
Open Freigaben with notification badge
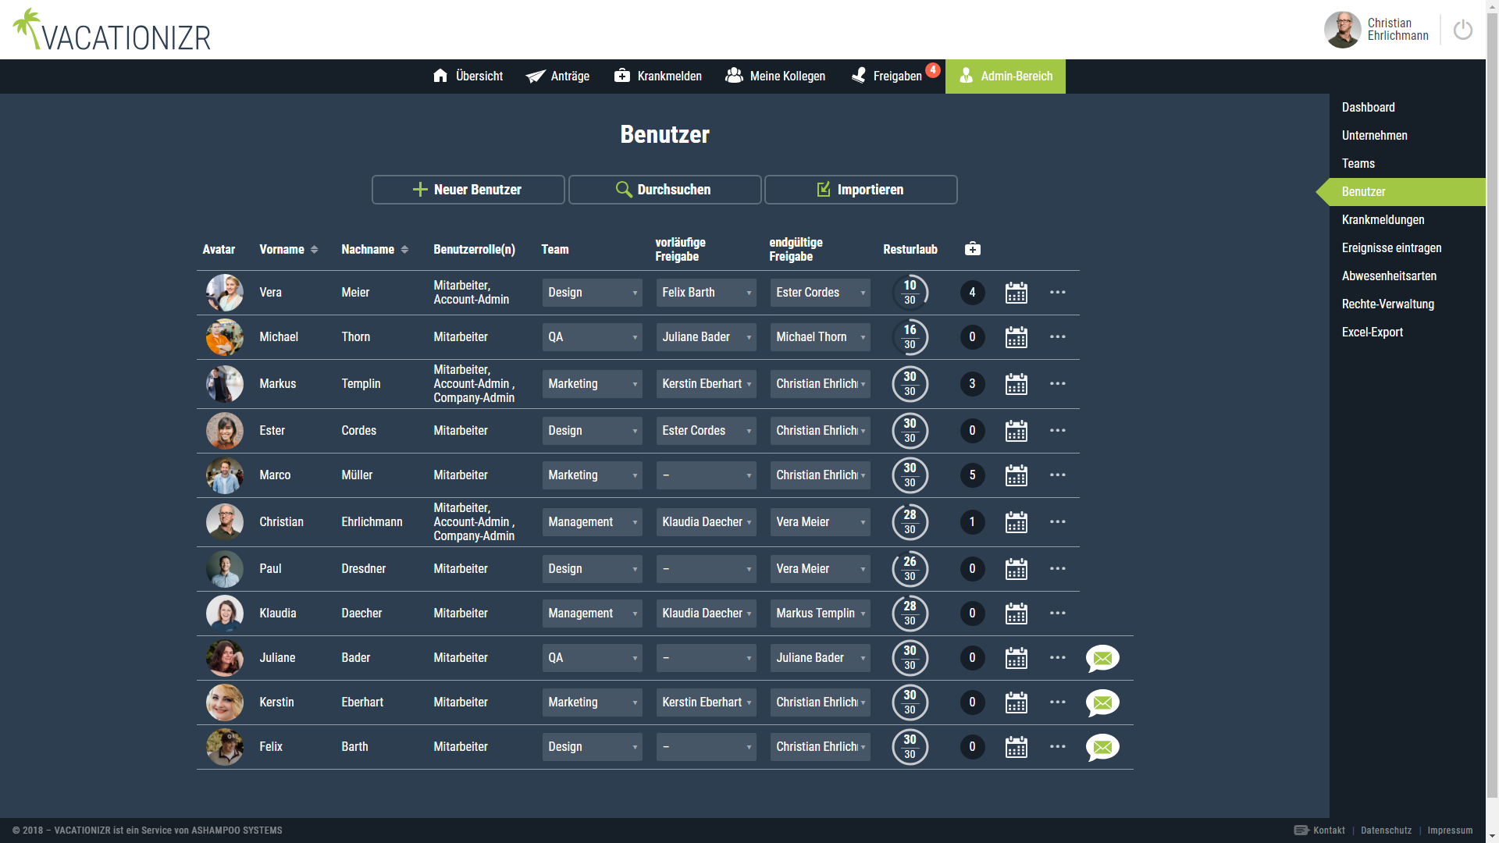892,76
